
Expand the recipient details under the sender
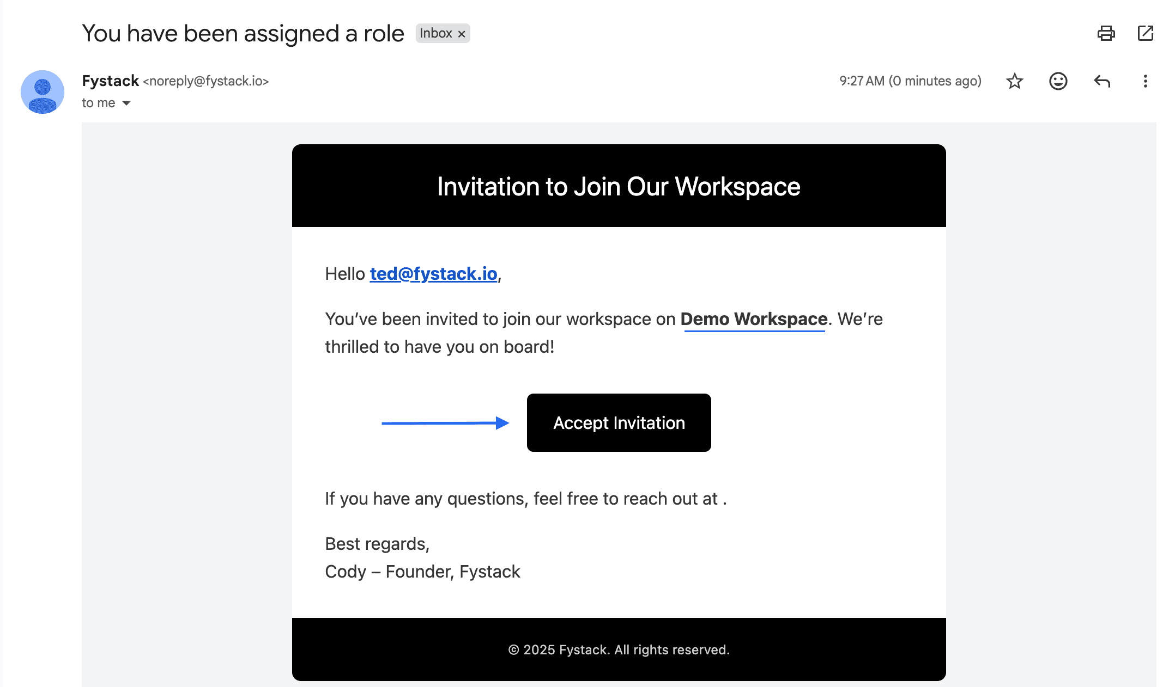tap(98, 102)
